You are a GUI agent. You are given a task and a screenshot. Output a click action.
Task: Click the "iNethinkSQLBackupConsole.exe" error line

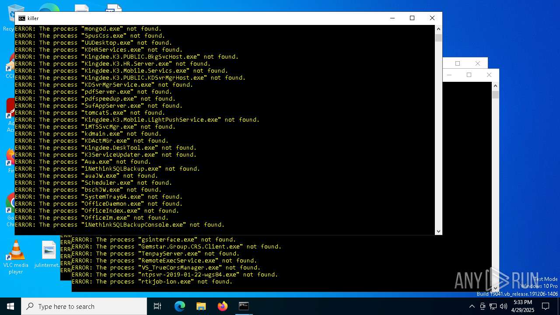tap(119, 225)
